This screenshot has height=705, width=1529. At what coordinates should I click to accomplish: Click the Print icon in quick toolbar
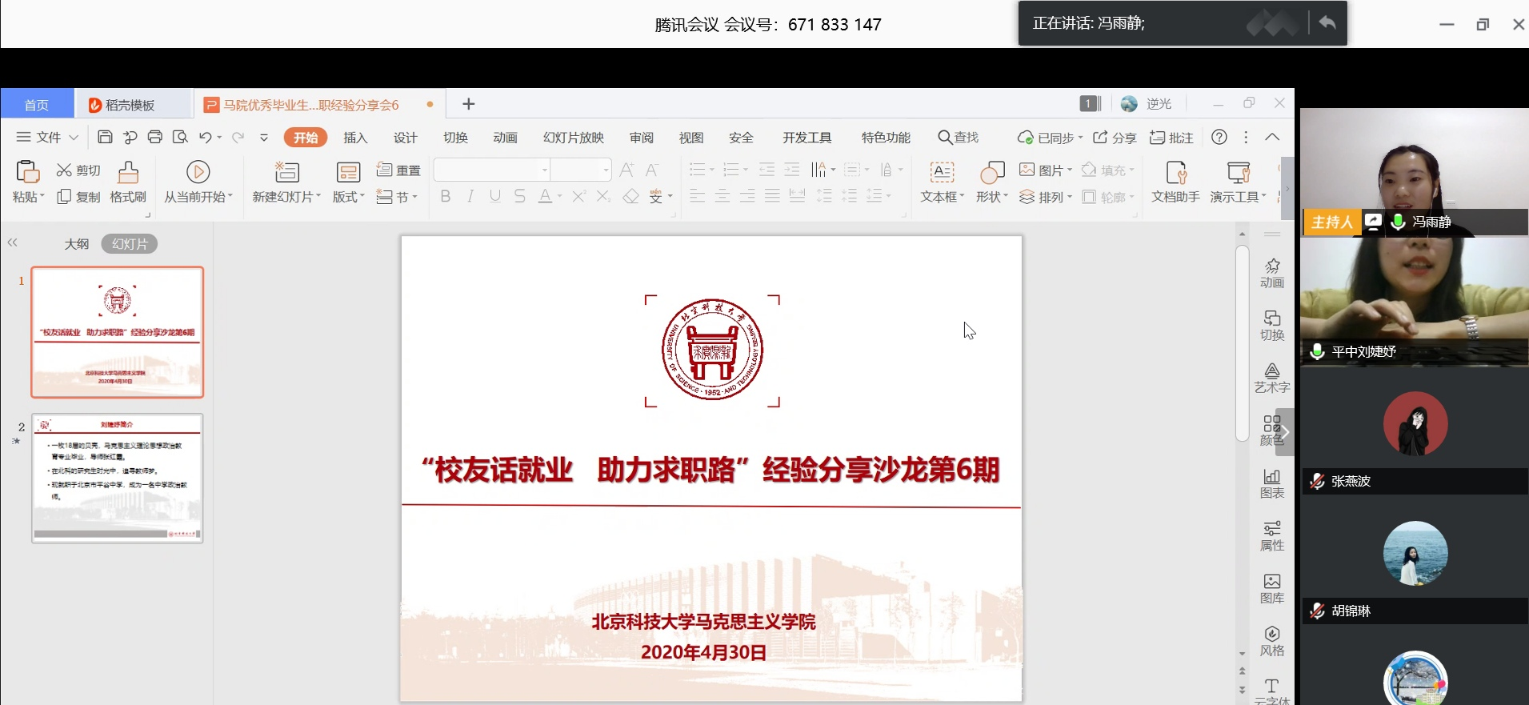(155, 137)
